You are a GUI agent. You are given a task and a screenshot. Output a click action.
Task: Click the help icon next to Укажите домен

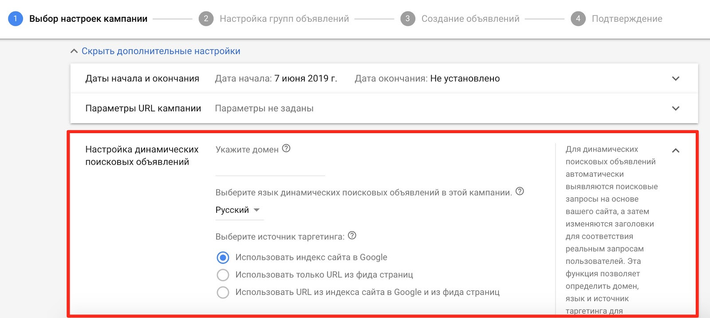[286, 149]
